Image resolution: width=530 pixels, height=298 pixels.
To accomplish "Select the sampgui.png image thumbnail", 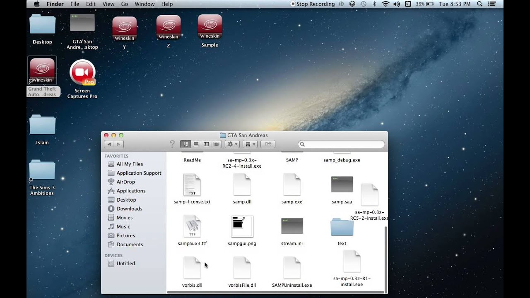I will (x=242, y=226).
